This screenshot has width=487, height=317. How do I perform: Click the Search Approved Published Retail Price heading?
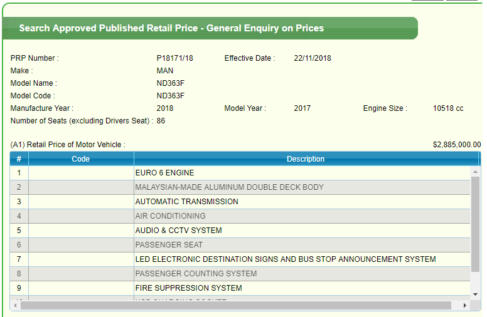click(x=171, y=28)
